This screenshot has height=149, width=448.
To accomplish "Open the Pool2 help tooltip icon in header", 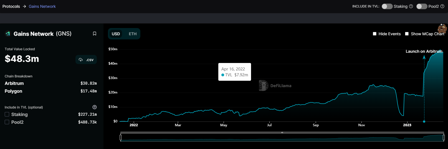I will (442, 6).
